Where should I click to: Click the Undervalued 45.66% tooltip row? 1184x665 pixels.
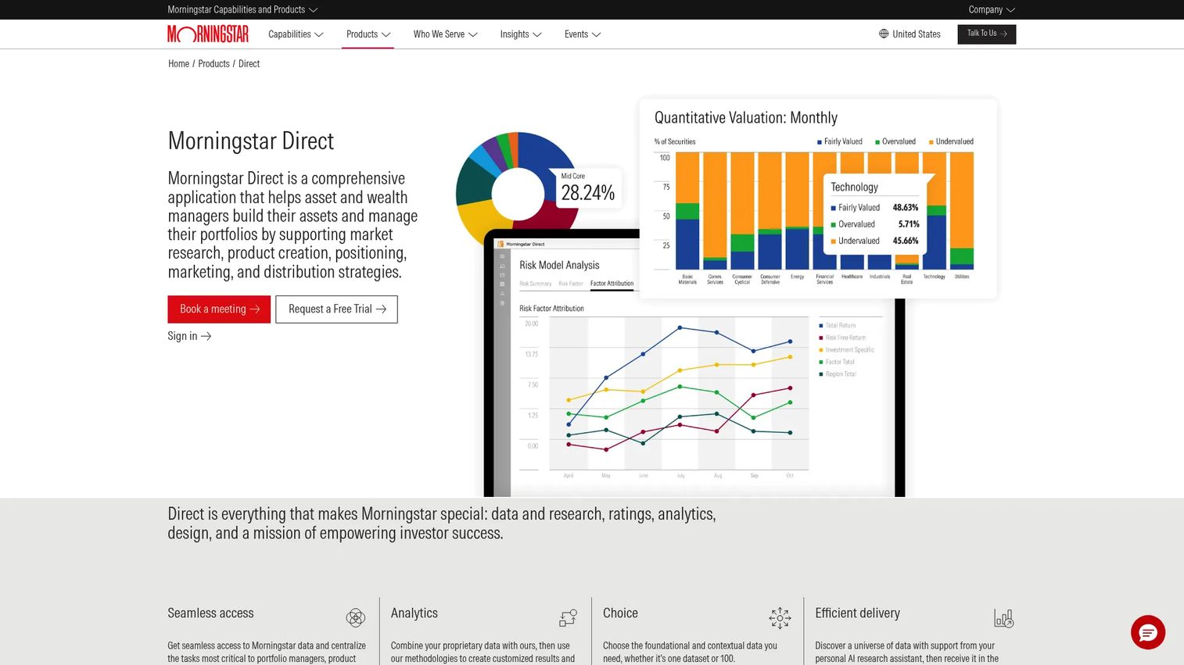pyautogui.click(x=874, y=241)
